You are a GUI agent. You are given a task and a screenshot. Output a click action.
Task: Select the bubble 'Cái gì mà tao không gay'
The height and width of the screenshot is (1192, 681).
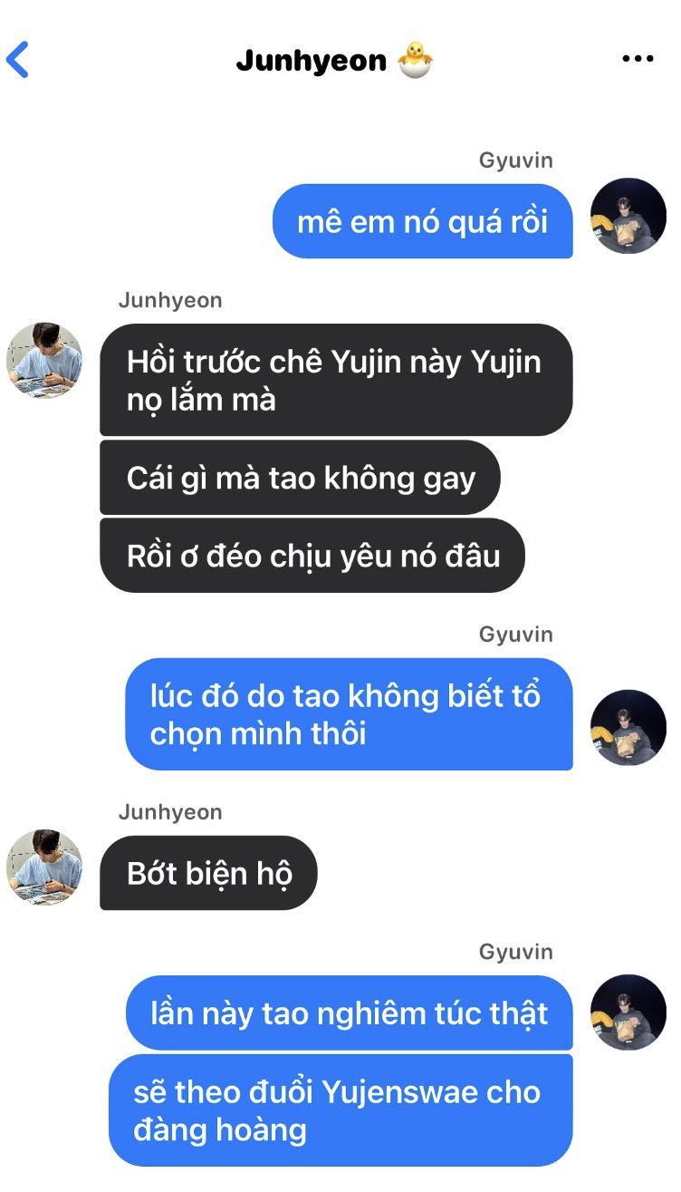click(300, 478)
